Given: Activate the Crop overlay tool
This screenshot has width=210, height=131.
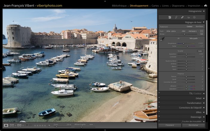Looking at the screenshot, I should pyautogui.click(x=176, y=17).
